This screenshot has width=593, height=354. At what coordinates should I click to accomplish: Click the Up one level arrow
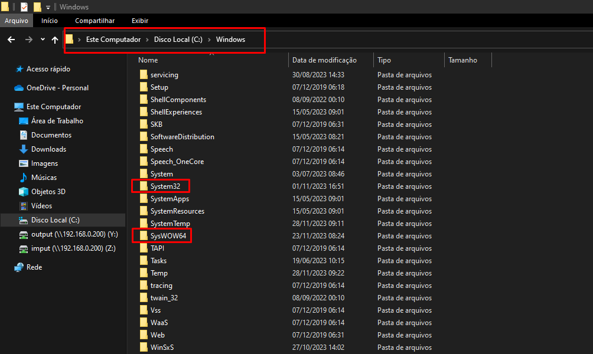(55, 40)
